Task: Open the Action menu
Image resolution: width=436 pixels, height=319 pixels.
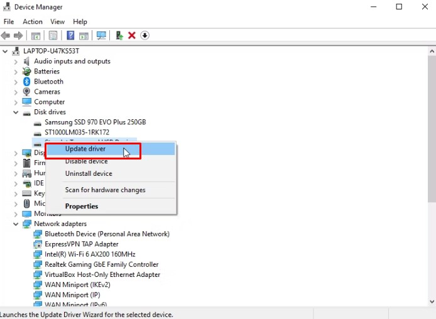Action: click(33, 22)
